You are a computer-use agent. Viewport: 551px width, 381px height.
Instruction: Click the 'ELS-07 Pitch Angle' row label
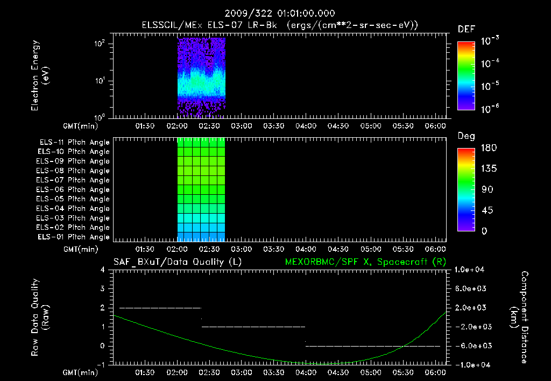pos(73,180)
